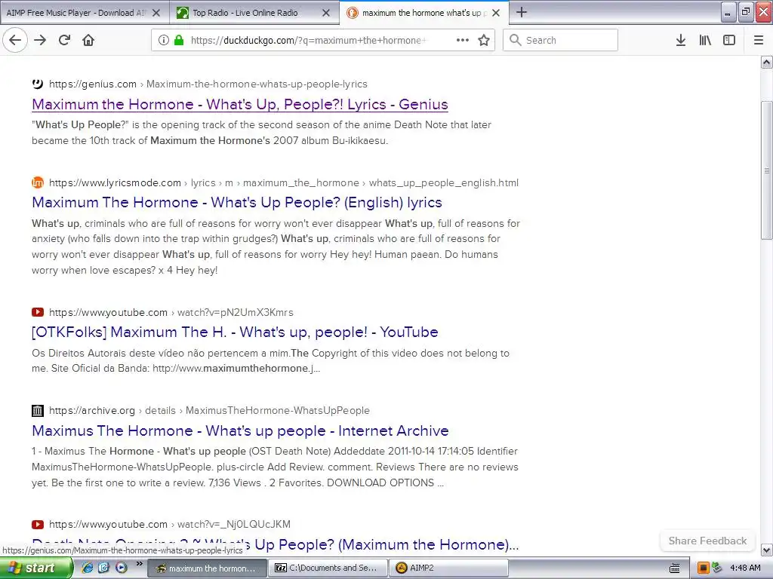Open the Firefox hamburger menu

point(759,40)
